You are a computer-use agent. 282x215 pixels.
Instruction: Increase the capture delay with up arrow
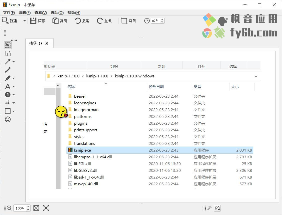pyautogui.click(x=162, y=19)
